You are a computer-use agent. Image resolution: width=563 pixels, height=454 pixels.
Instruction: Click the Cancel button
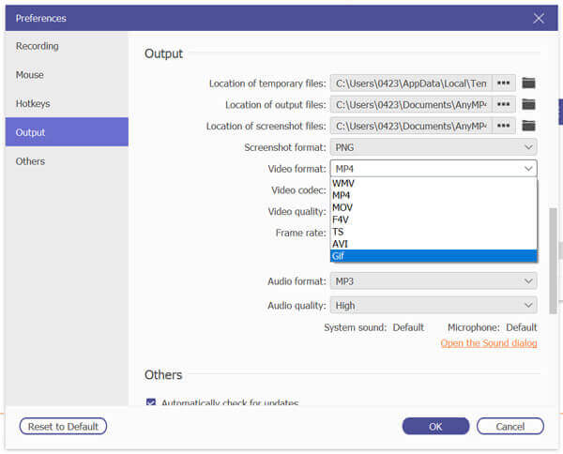[510, 427]
